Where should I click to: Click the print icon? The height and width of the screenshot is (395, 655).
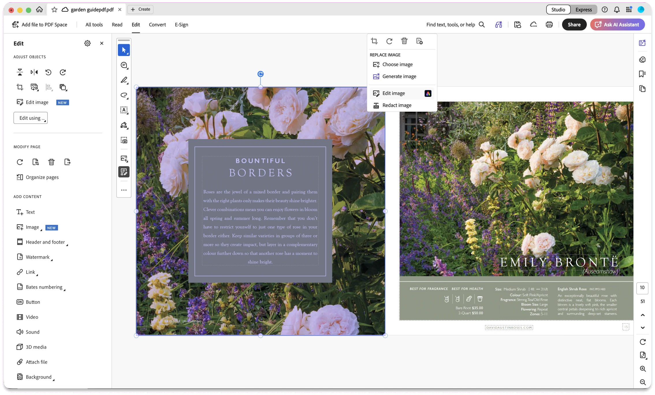pos(549,25)
